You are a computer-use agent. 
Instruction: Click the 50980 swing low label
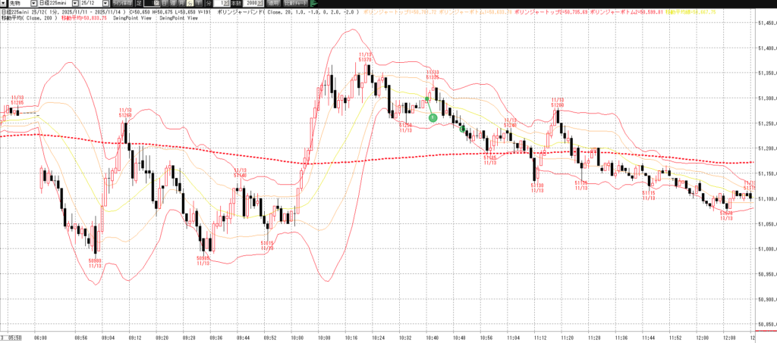pos(95,263)
